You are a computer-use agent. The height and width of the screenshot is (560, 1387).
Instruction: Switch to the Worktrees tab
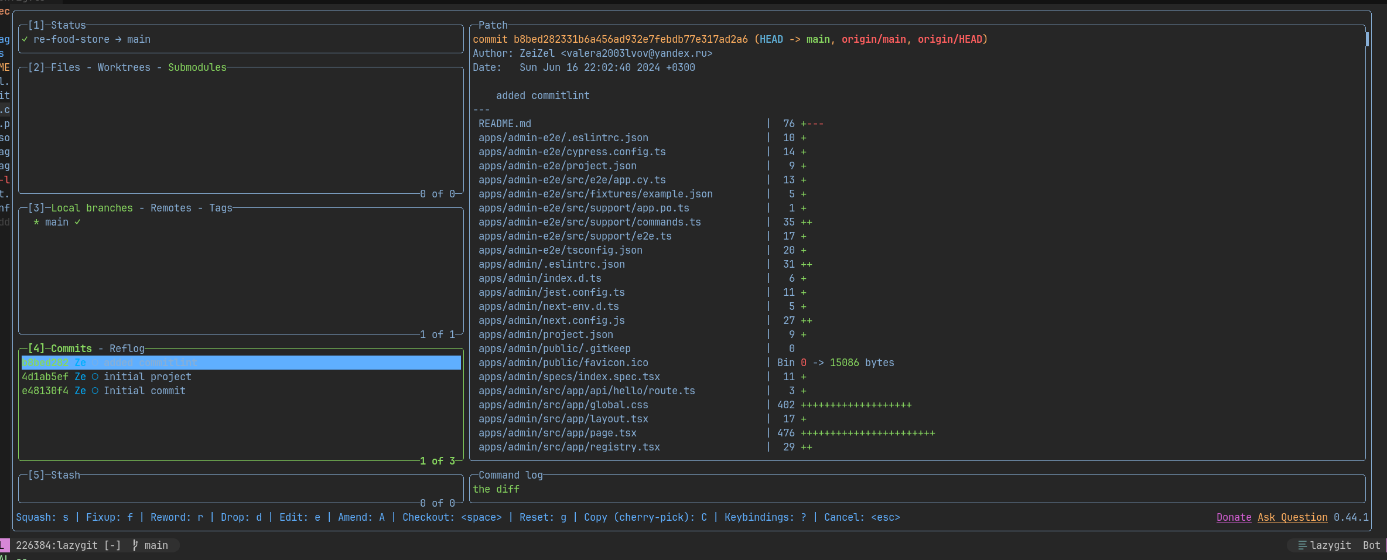point(124,67)
